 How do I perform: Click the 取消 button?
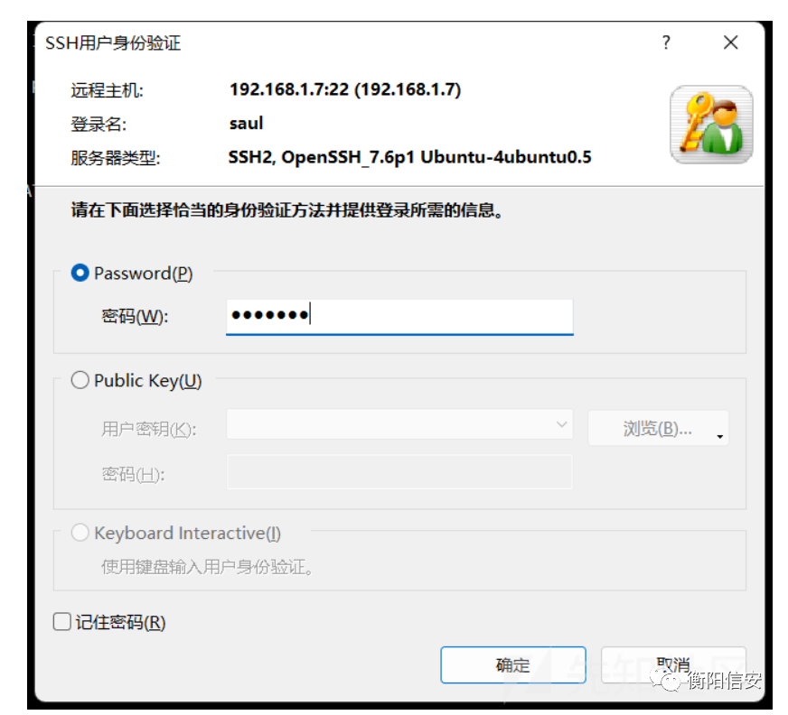pos(673,664)
